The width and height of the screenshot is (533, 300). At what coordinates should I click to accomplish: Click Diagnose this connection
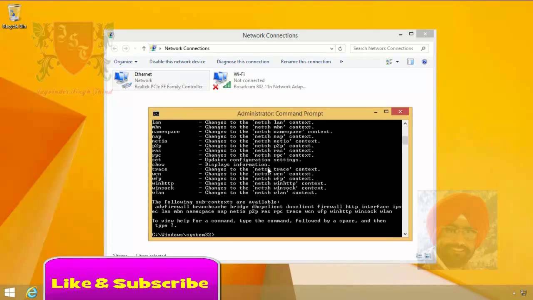[243, 62]
